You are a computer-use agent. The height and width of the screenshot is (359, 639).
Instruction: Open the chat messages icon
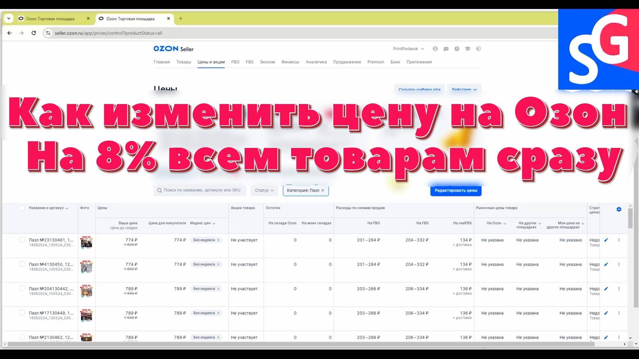point(446,49)
